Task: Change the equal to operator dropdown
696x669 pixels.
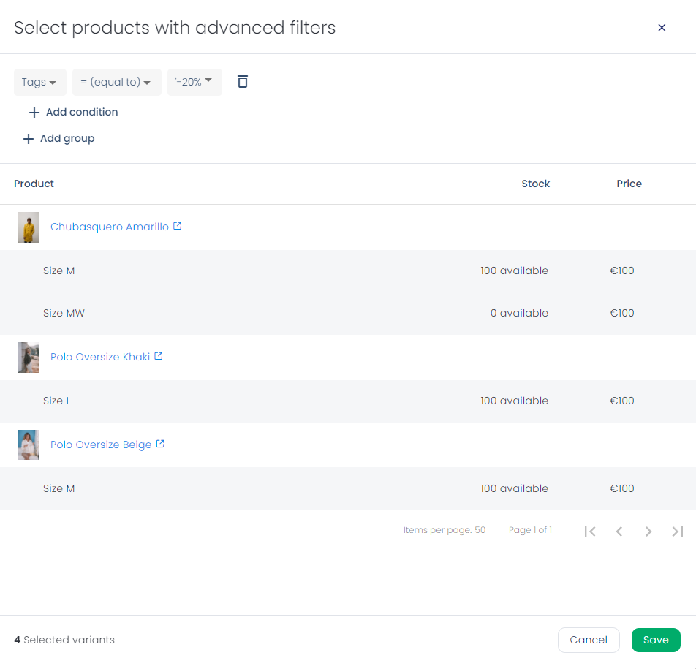Action: pyautogui.click(x=117, y=82)
